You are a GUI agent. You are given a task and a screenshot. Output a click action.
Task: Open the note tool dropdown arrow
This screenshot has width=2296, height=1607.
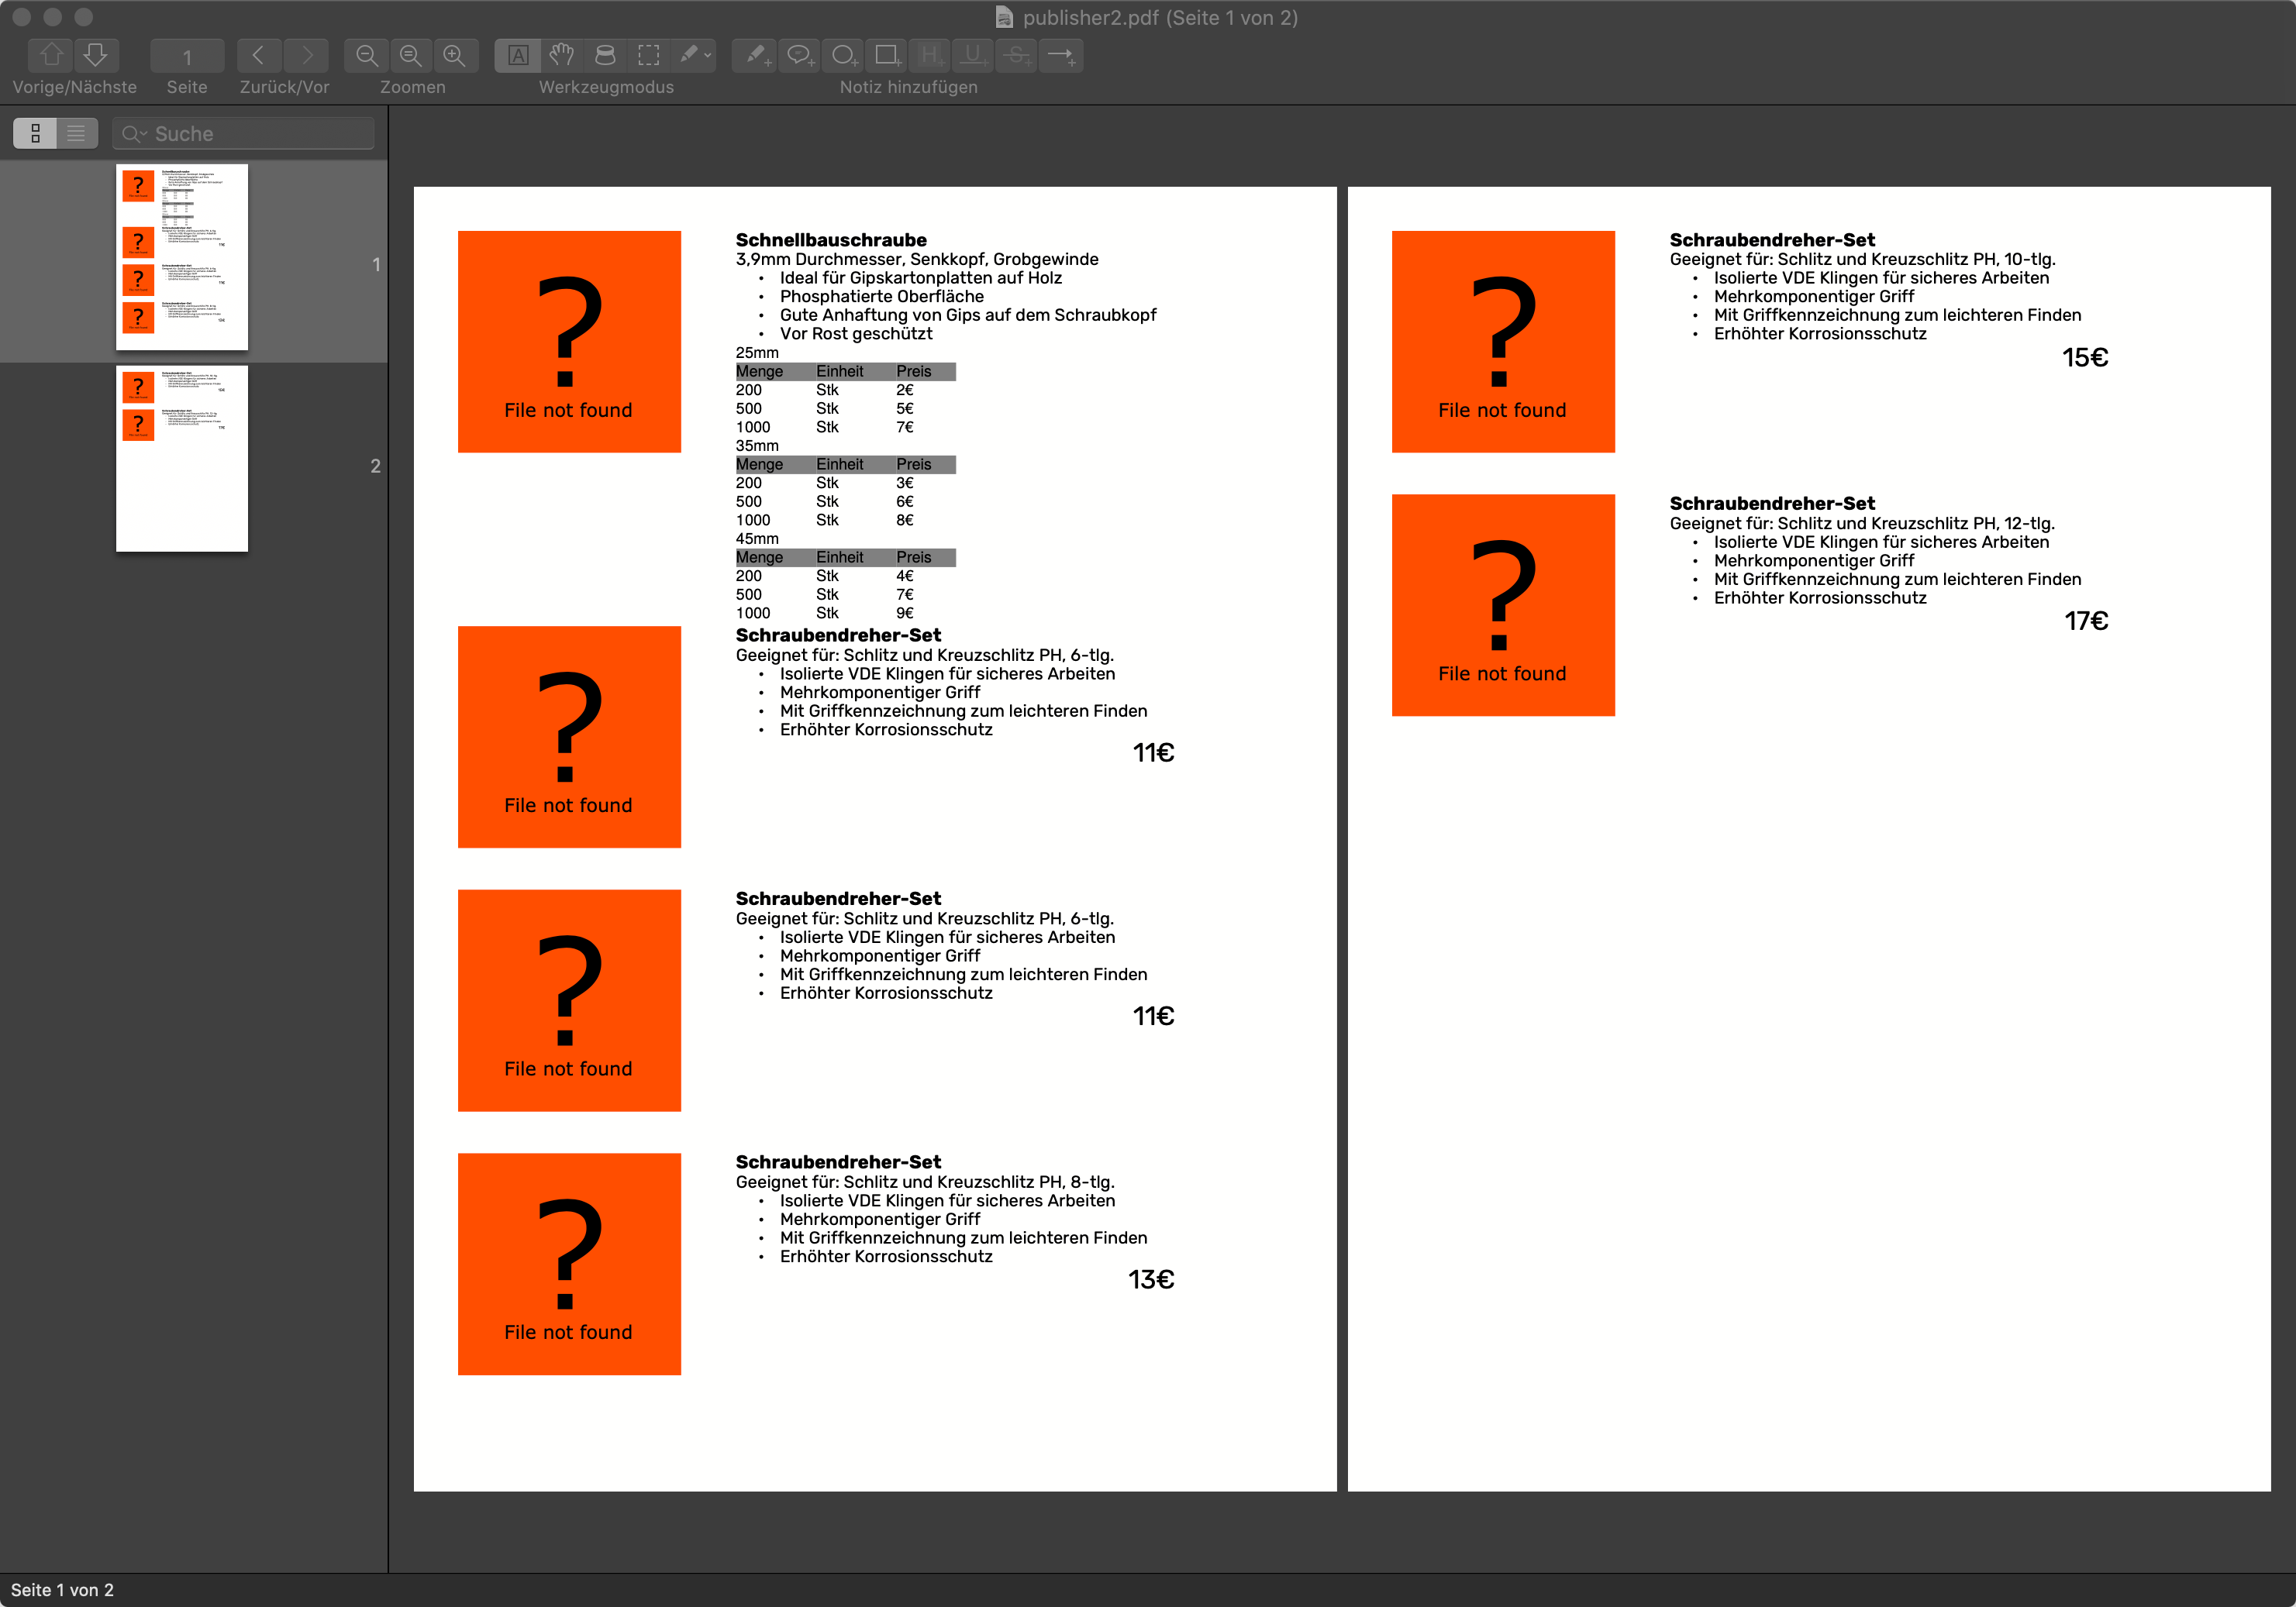point(708,55)
